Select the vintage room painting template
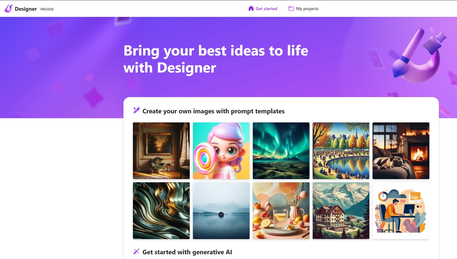457x259 pixels. [161, 151]
